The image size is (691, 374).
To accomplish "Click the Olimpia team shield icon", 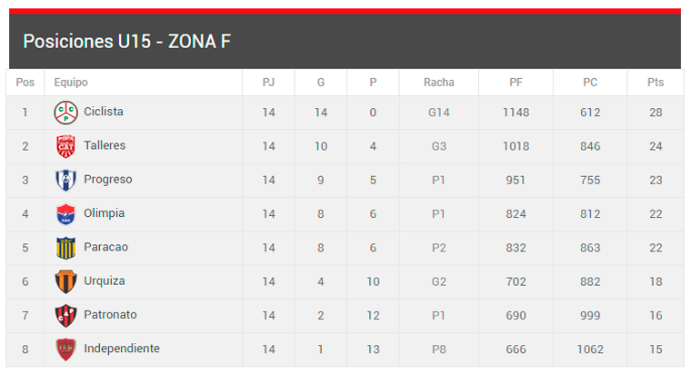I will click(65, 214).
